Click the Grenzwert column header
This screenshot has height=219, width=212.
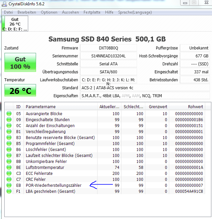point(157,107)
